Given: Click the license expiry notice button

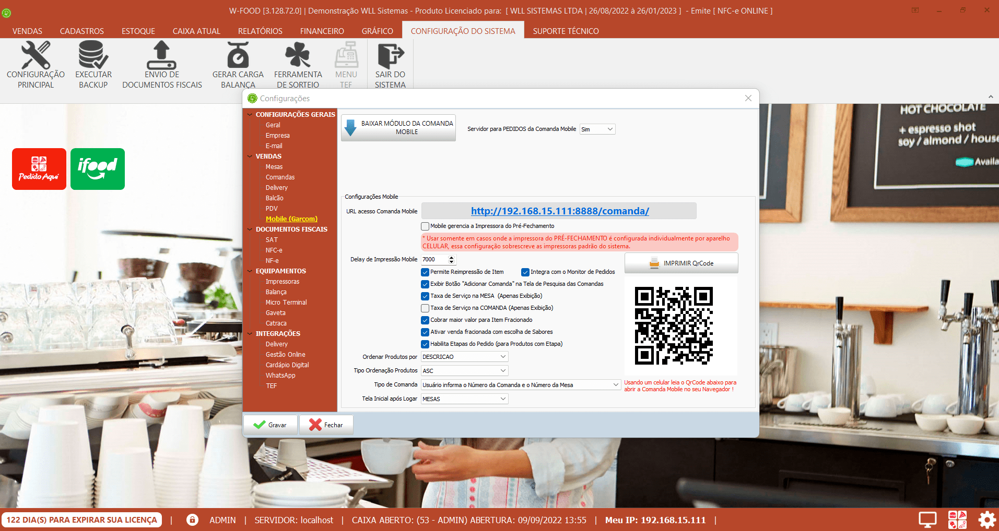Looking at the screenshot, I should [81, 520].
